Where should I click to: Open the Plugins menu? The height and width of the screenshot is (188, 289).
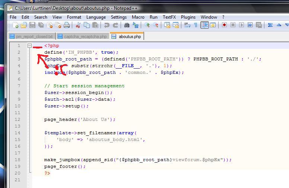188,17
